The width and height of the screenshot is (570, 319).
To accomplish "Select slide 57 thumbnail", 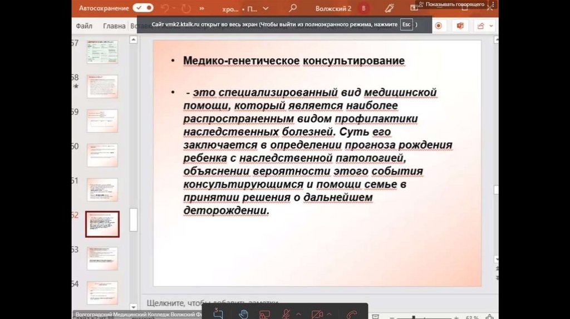I will (102, 52).
